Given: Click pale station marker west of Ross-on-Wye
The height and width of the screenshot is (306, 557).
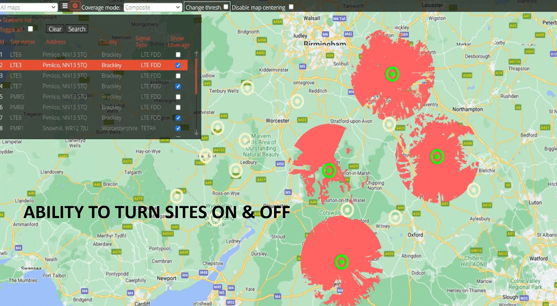Looking at the screenshot, I should (177, 196).
